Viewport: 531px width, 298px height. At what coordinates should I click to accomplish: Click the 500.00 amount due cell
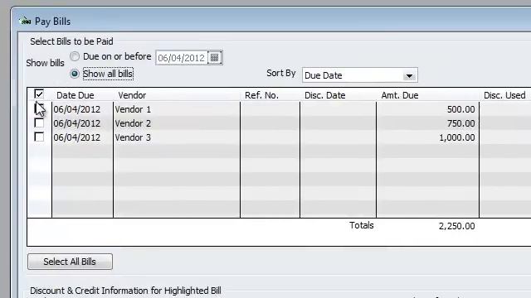pyautogui.click(x=428, y=109)
